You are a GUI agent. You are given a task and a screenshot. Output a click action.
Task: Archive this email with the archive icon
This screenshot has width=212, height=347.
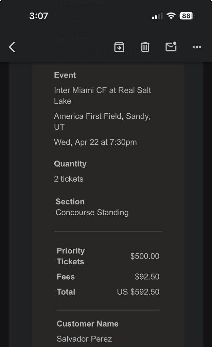tap(119, 47)
